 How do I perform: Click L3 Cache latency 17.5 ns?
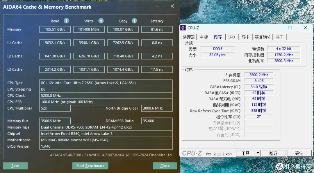tap(157, 69)
